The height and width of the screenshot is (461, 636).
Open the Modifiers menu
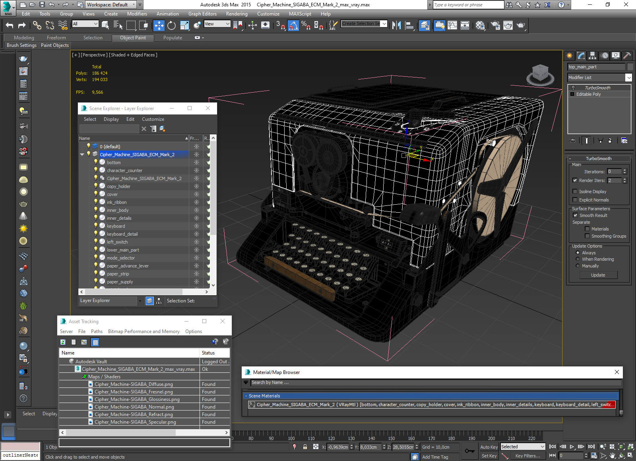coord(137,14)
